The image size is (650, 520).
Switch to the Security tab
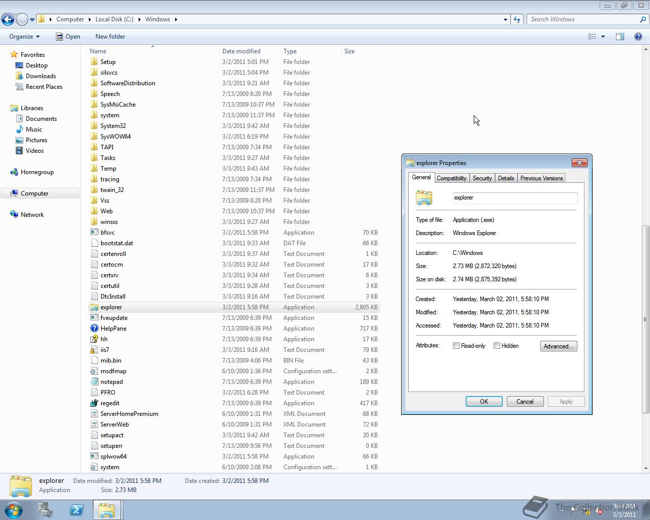coord(482,178)
